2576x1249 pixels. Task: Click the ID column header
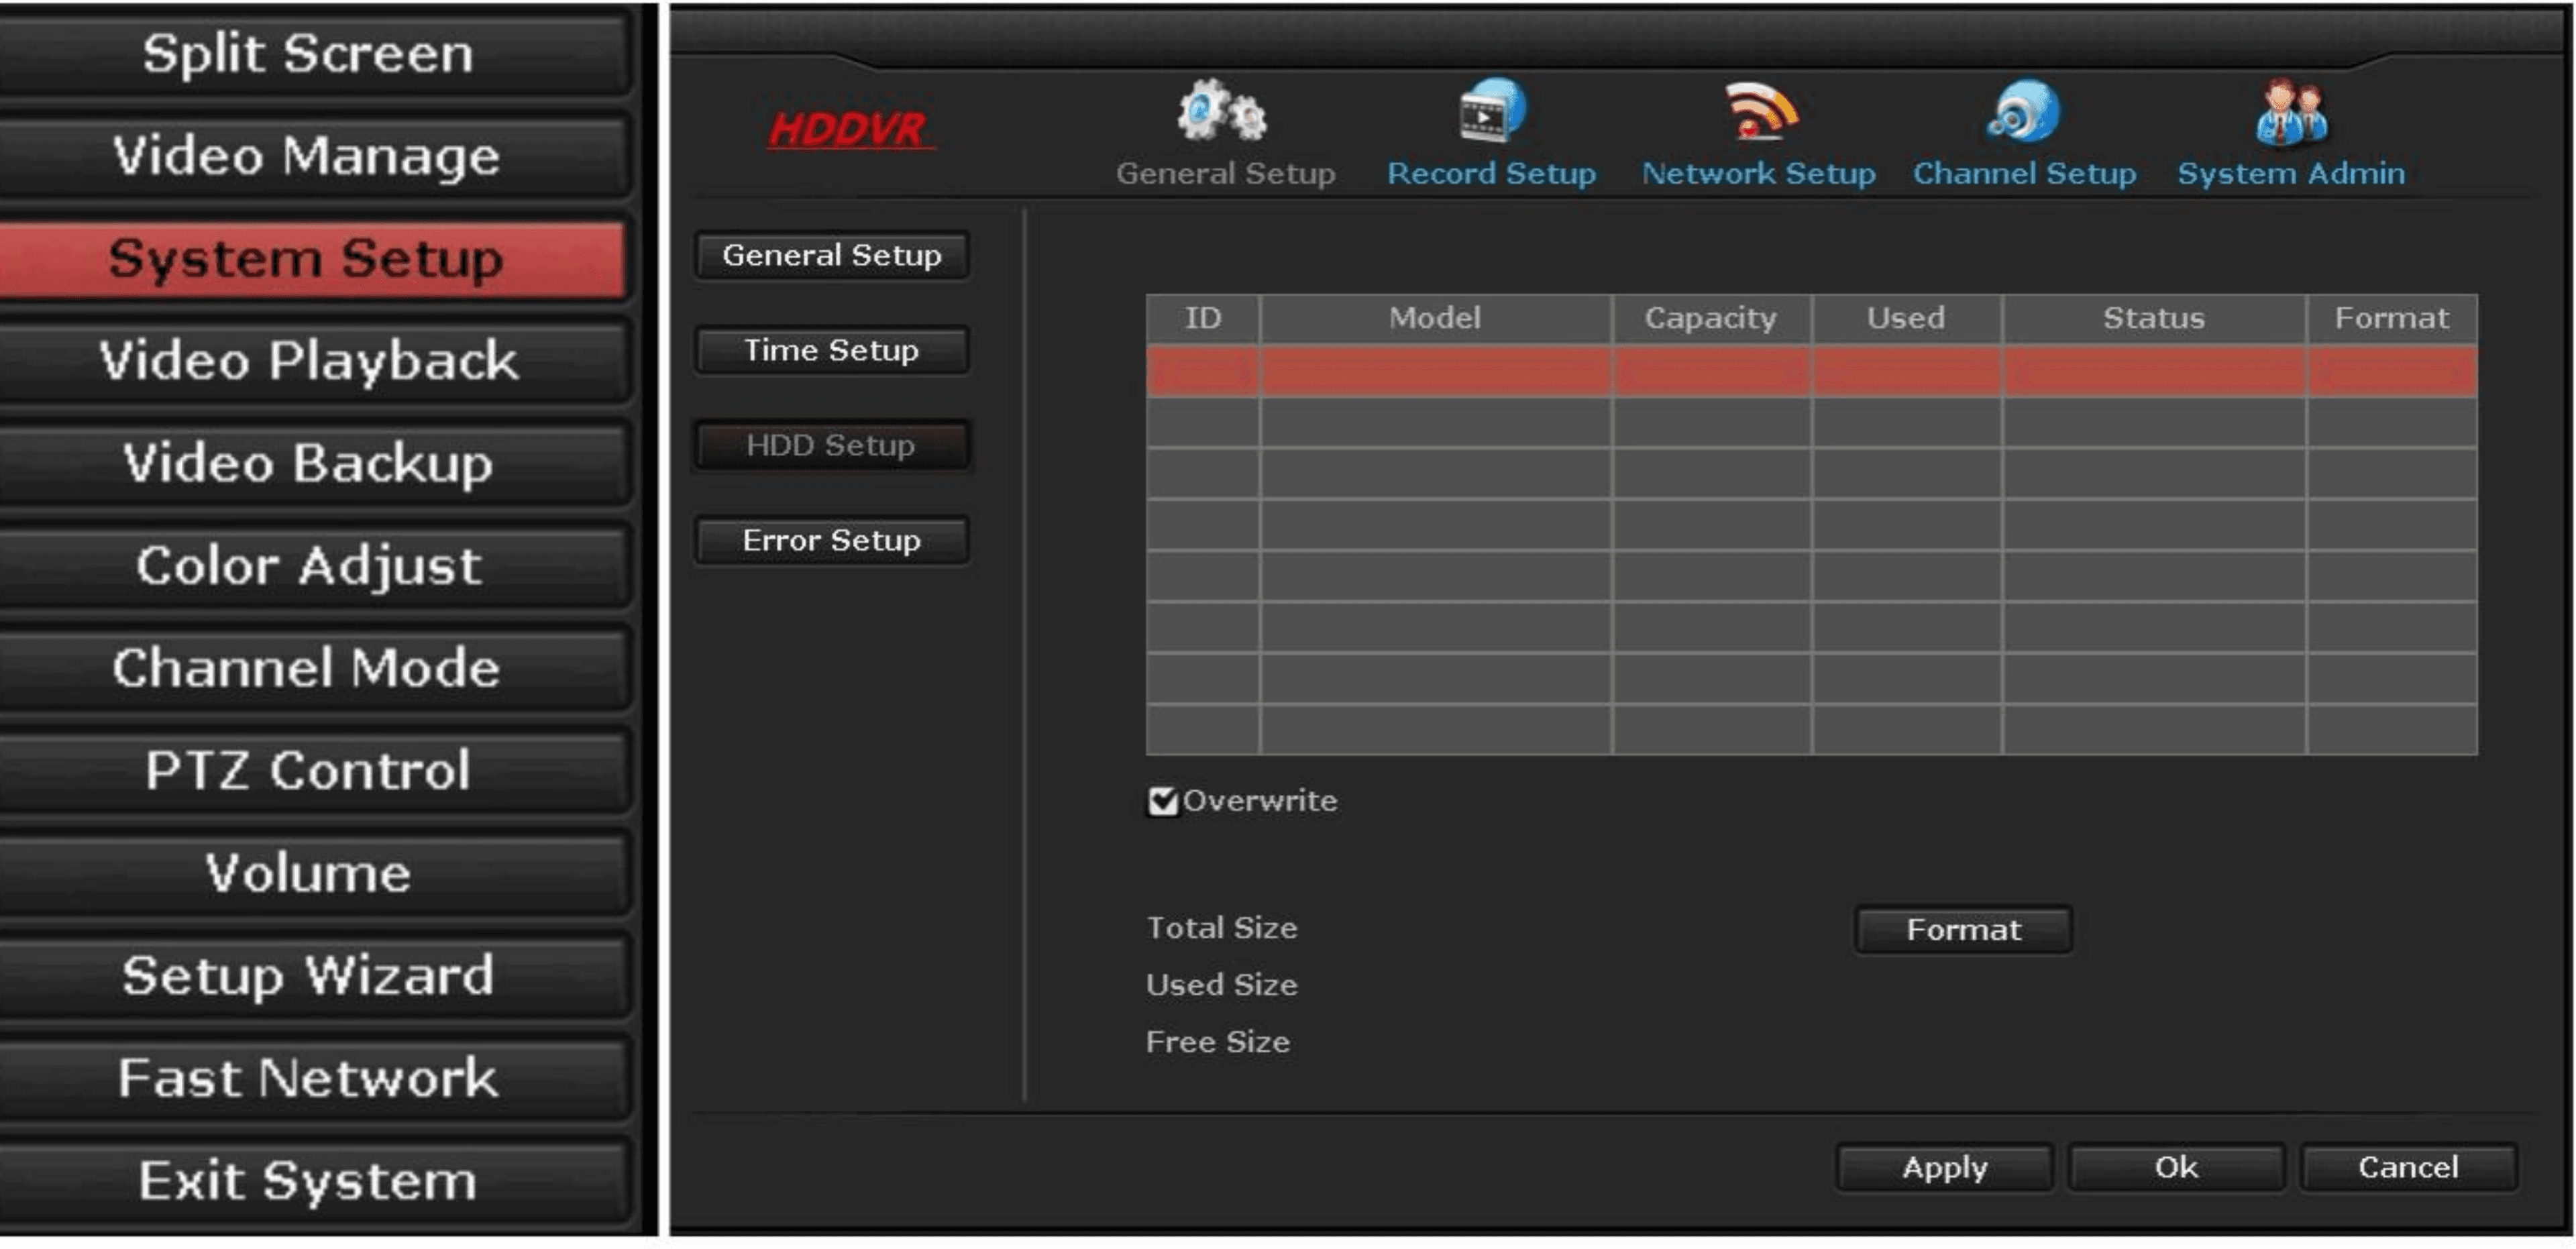pyautogui.click(x=1203, y=319)
